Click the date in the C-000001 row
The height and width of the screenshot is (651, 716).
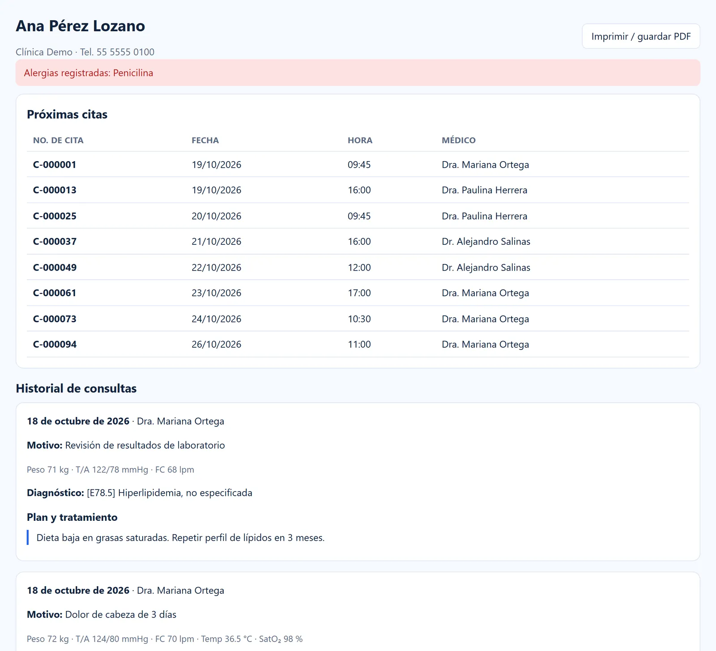click(217, 165)
